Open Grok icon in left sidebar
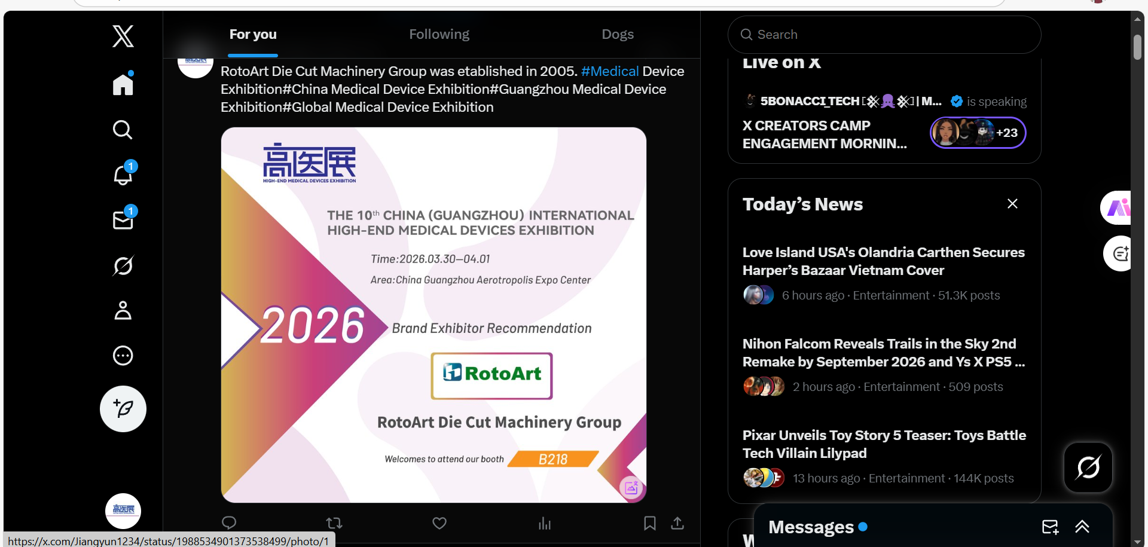This screenshot has width=1148, height=547. click(123, 265)
